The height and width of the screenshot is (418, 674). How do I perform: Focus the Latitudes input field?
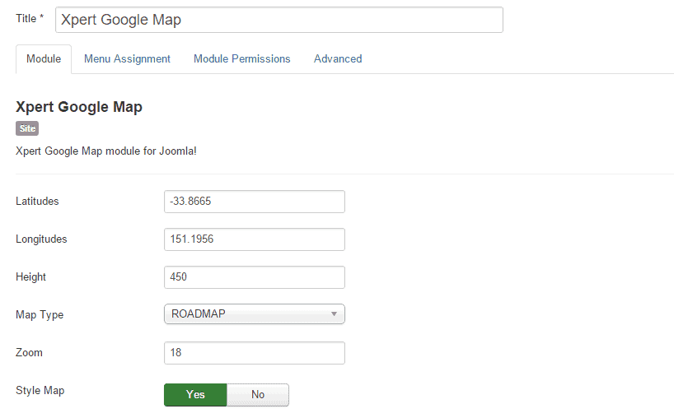click(x=254, y=202)
